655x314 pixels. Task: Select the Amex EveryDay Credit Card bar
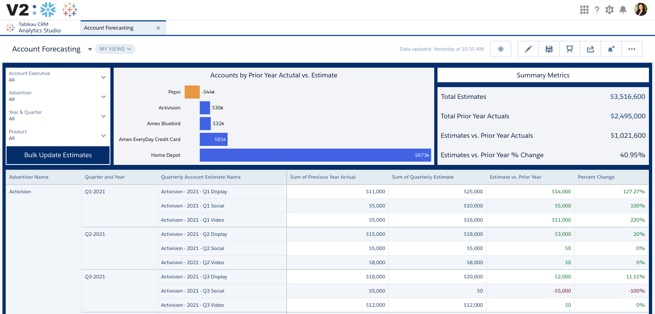[213, 139]
